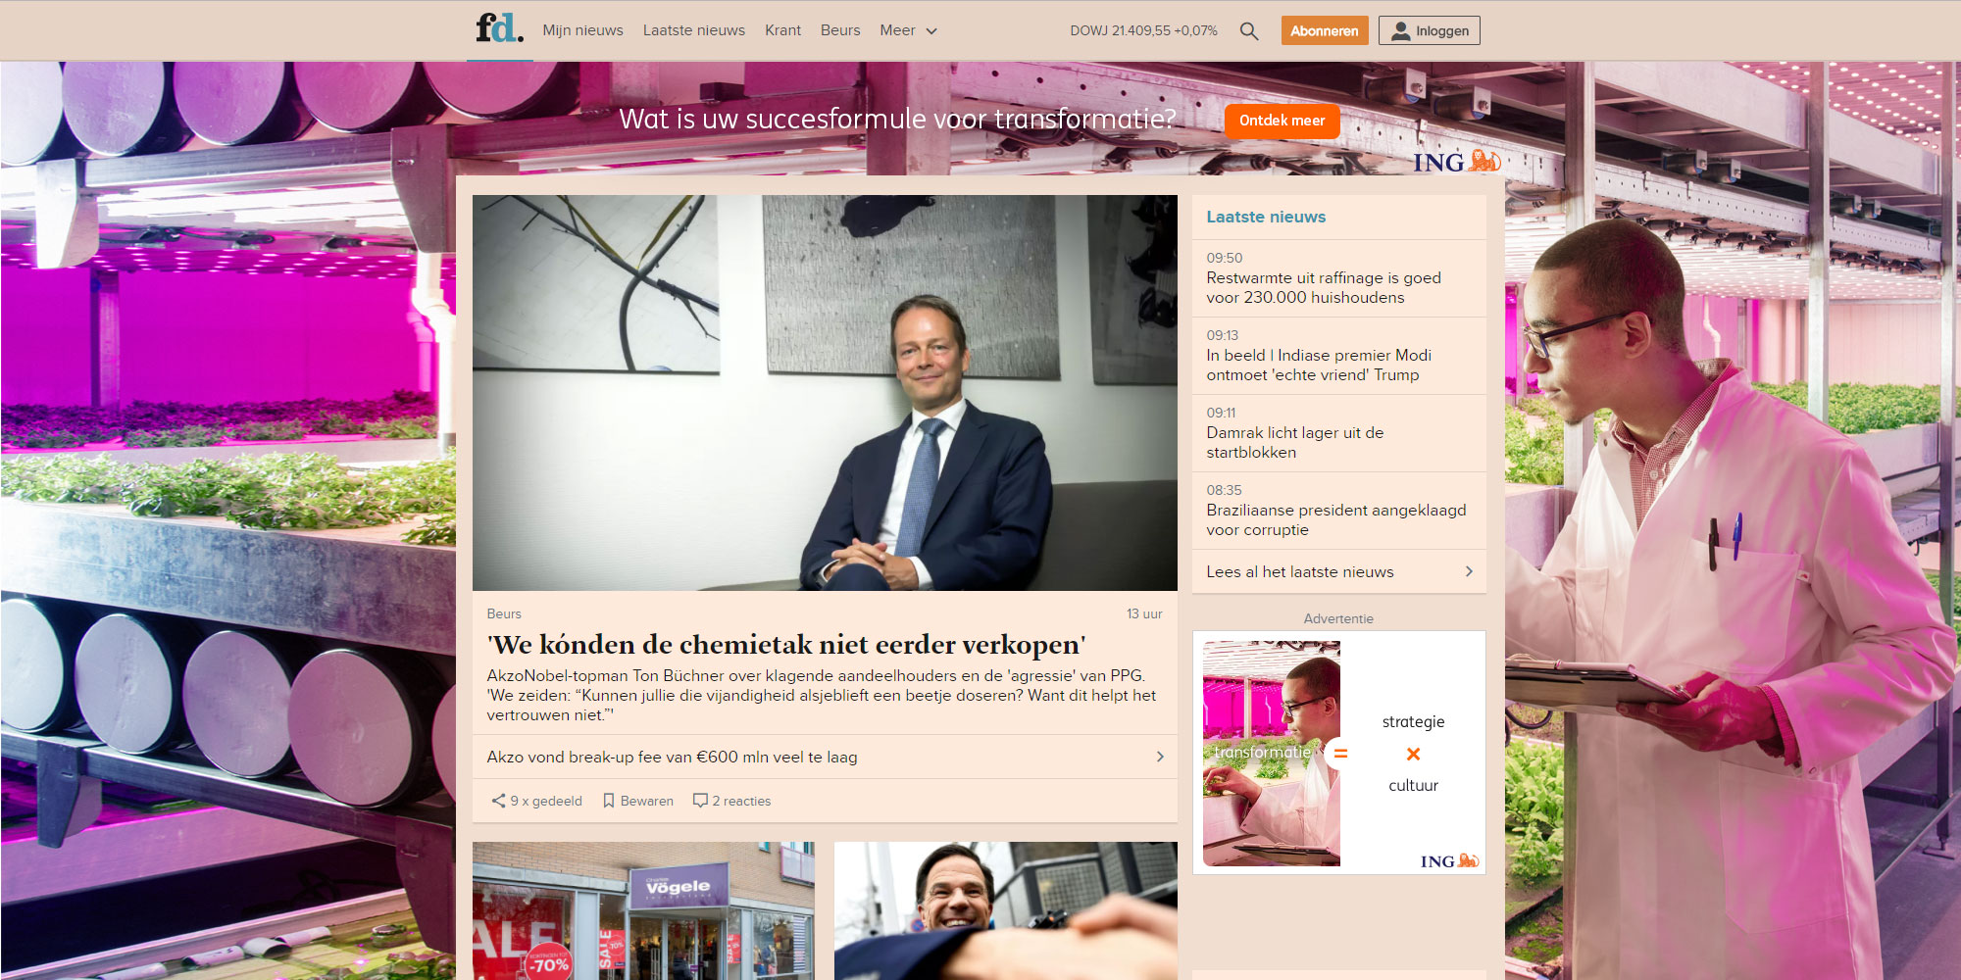Click the share icon labeled 9 x gedeeld
Screen dimensions: 1961x980
click(498, 801)
